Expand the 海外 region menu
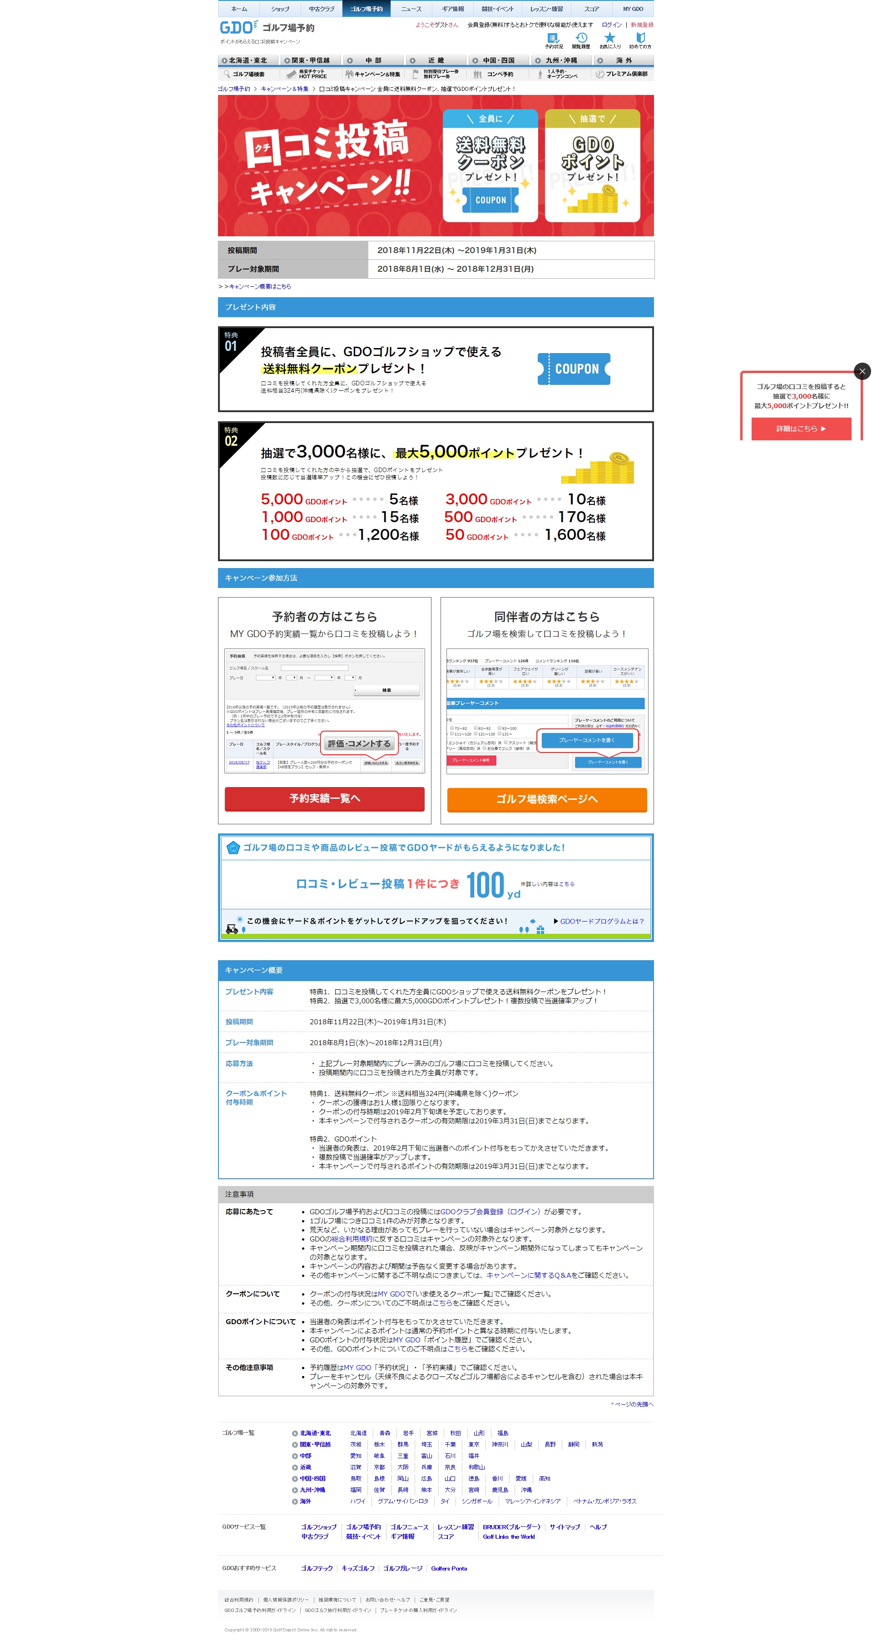The height and width of the screenshot is (1640, 872). [623, 60]
